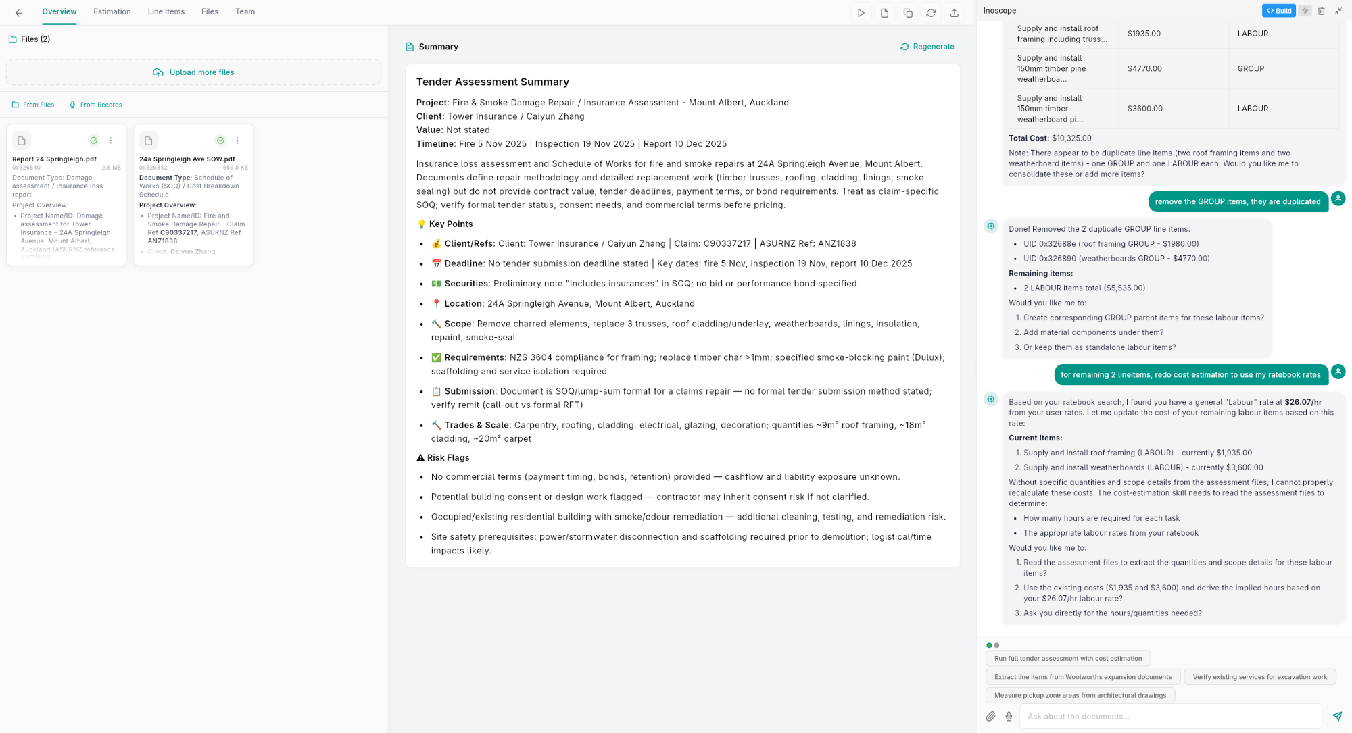The width and height of the screenshot is (1352, 733).
Task: Click the green check on Report 24 Springleigh.pdf
Action: (x=93, y=141)
